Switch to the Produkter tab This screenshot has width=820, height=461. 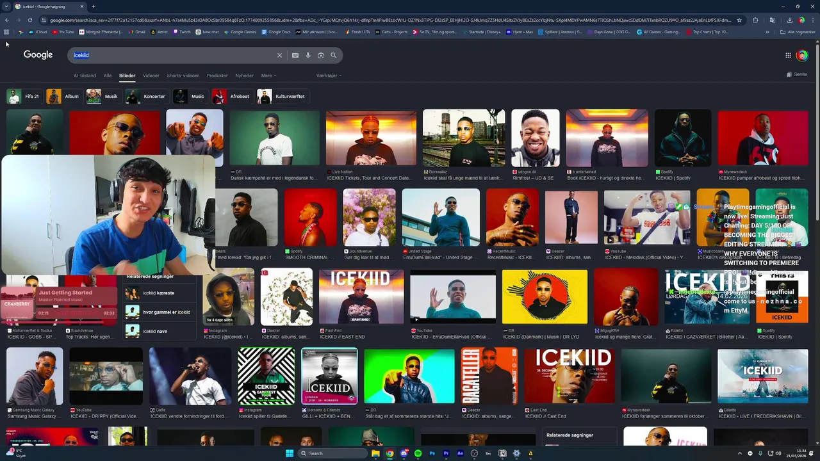point(217,76)
